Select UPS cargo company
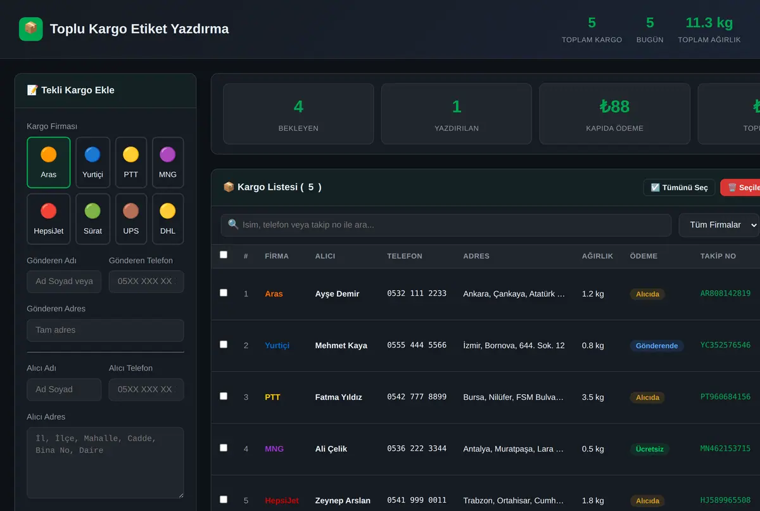760x511 pixels. coord(131,219)
